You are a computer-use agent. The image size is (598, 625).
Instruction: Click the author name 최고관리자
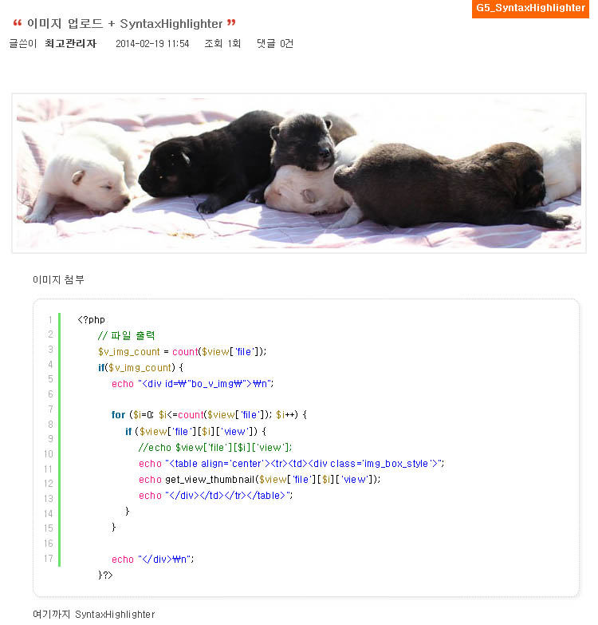[70, 43]
